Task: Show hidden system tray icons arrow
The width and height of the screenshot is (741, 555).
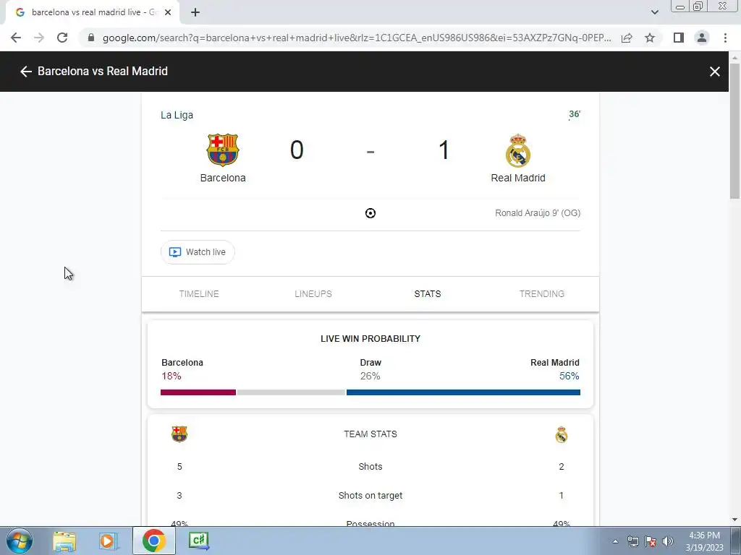Action: [615, 541]
